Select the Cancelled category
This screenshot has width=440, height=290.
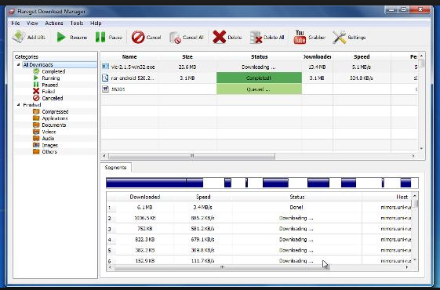point(53,98)
